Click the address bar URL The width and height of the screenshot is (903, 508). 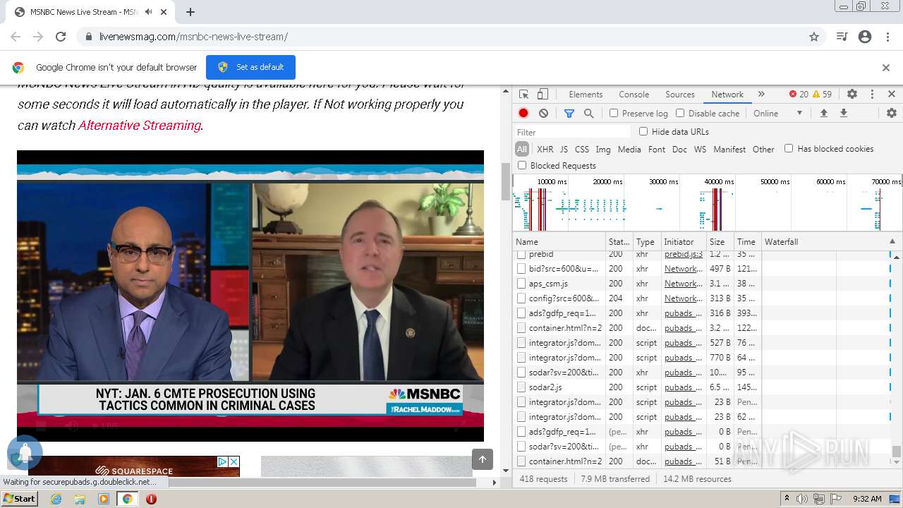click(x=193, y=37)
